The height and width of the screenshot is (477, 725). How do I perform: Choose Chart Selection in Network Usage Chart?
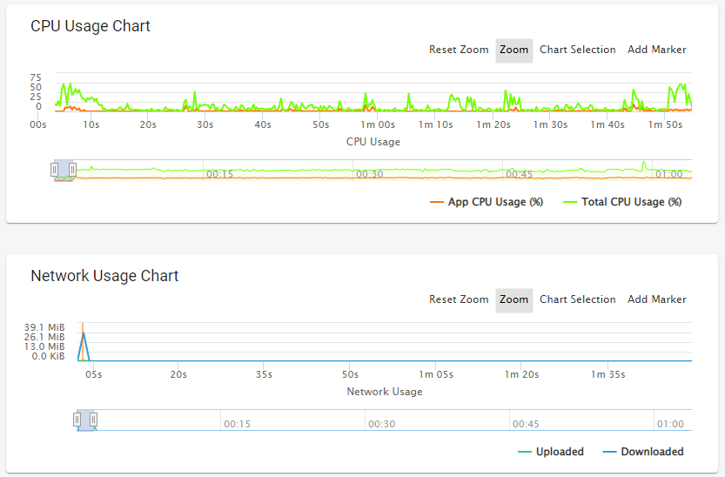578,299
